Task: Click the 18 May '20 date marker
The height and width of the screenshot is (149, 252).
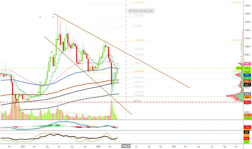Action: 126,146
